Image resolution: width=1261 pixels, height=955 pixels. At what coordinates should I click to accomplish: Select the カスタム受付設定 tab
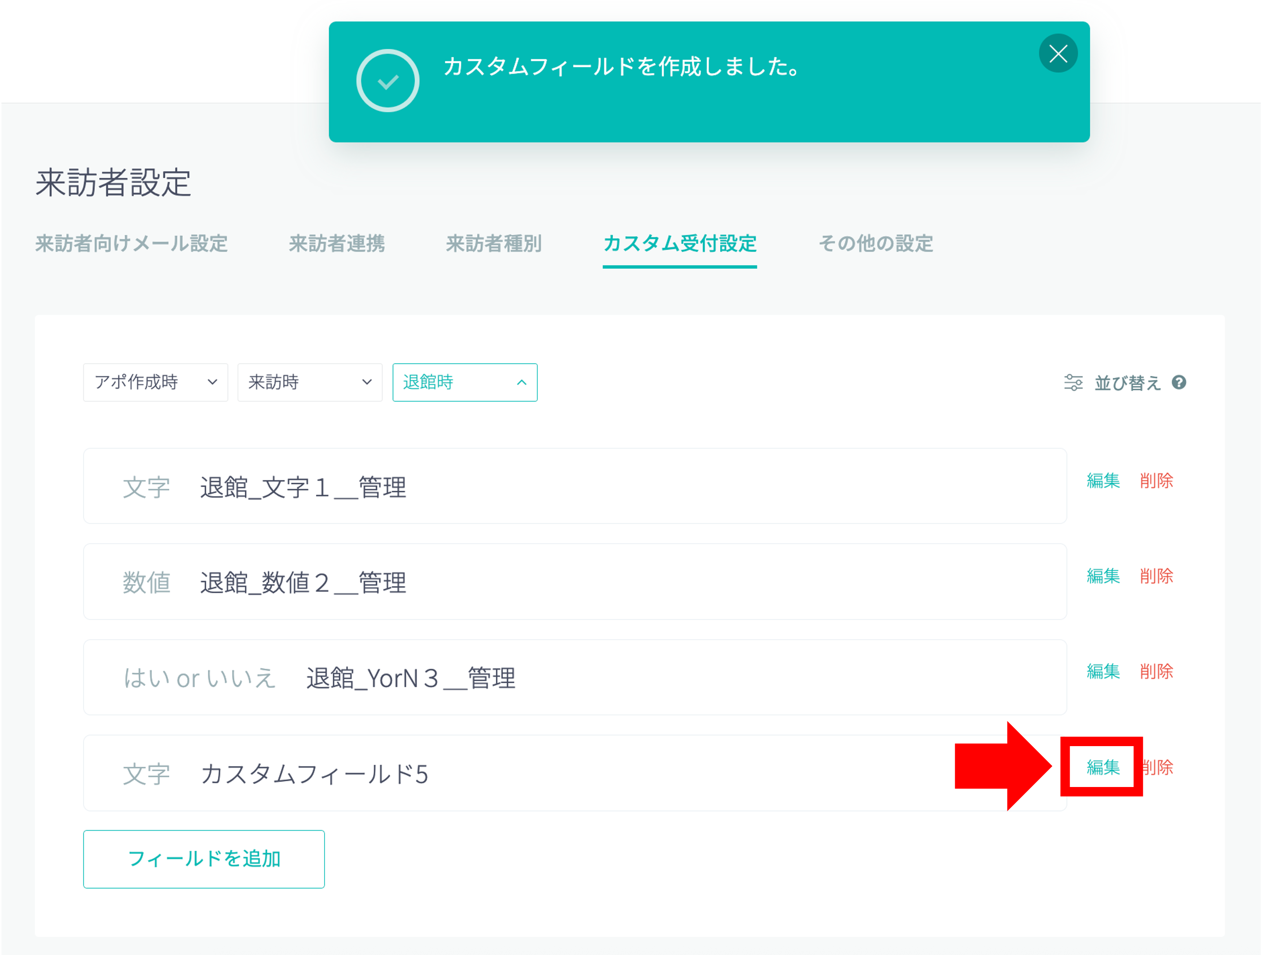pyautogui.click(x=680, y=243)
